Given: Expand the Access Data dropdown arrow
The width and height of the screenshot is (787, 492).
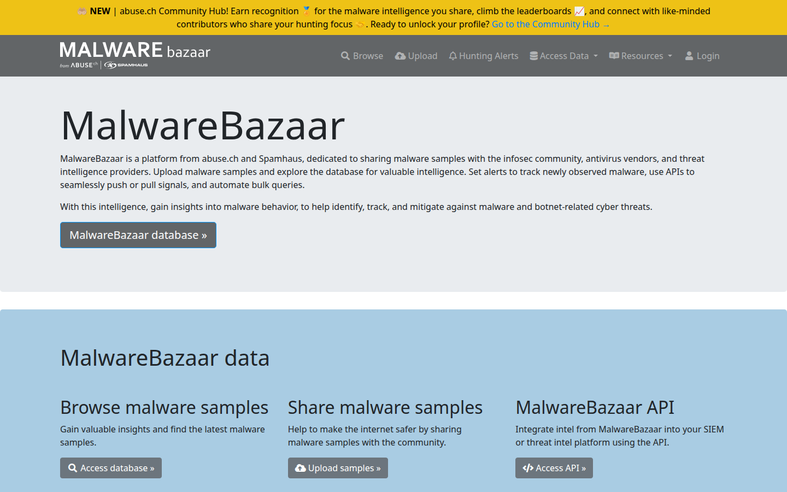Looking at the screenshot, I should coord(596,56).
